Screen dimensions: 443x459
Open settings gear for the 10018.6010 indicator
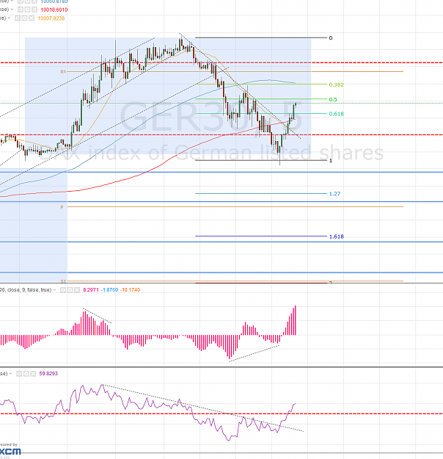click(27, 10)
